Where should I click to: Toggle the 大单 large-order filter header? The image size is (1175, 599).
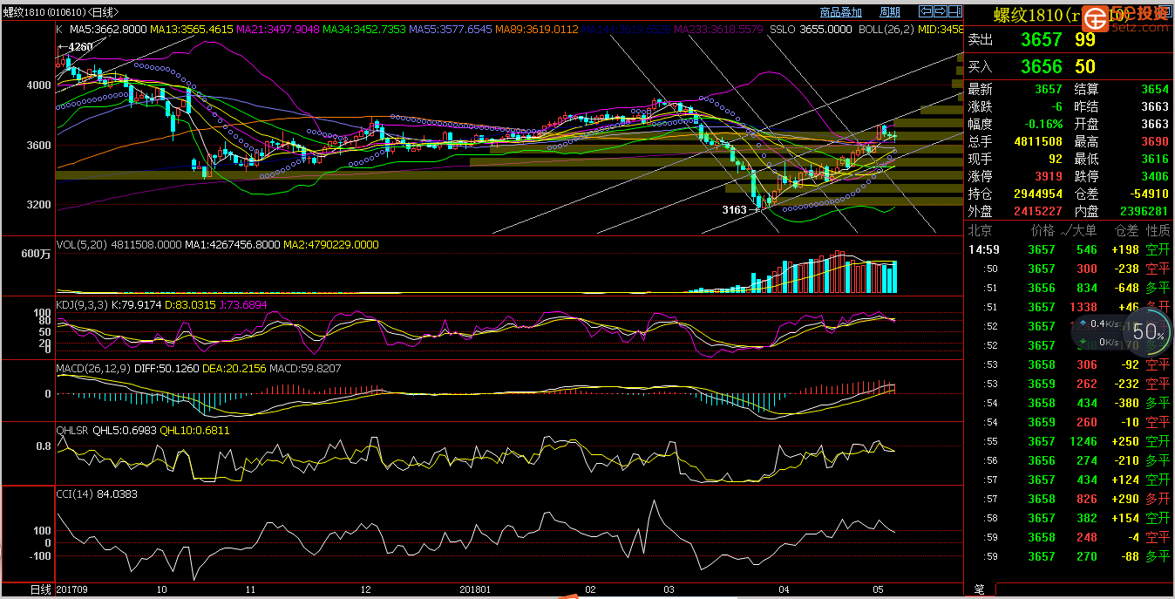(1080, 230)
